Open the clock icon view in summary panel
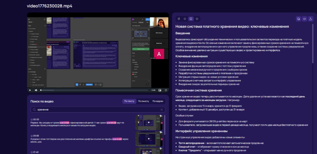The width and height of the screenshot is (317, 154). click(x=185, y=19)
